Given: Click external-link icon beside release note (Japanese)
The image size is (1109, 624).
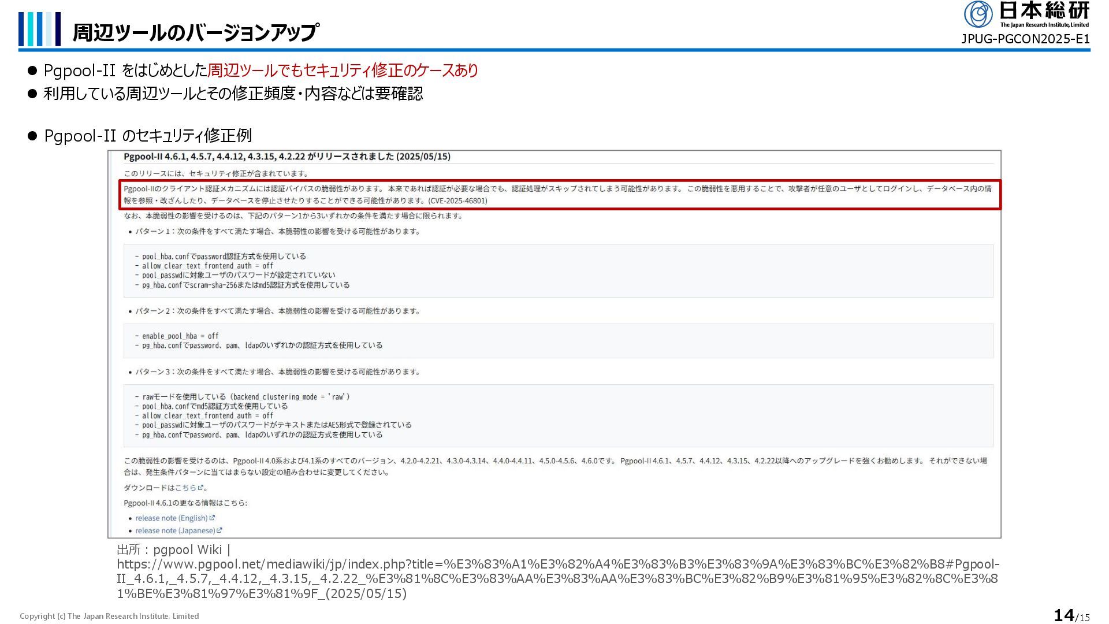Looking at the screenshot, I should pos(219,530).
